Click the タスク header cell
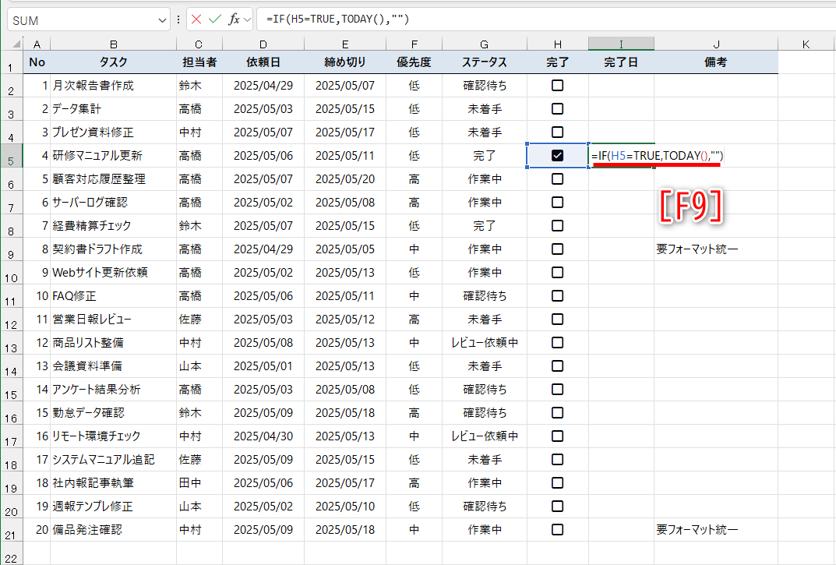836x565 pixels. [x=113, y=62]
